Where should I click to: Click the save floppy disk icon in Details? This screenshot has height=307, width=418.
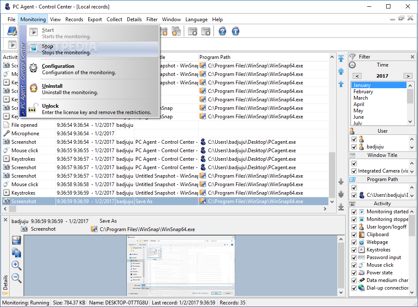pyautogui.click(x=16, y=240)
